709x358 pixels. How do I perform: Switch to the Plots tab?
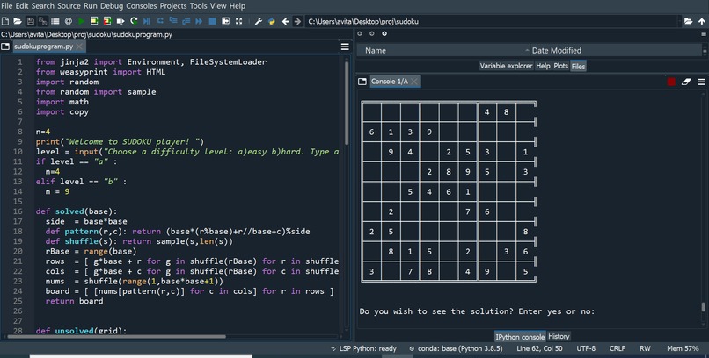560,66
